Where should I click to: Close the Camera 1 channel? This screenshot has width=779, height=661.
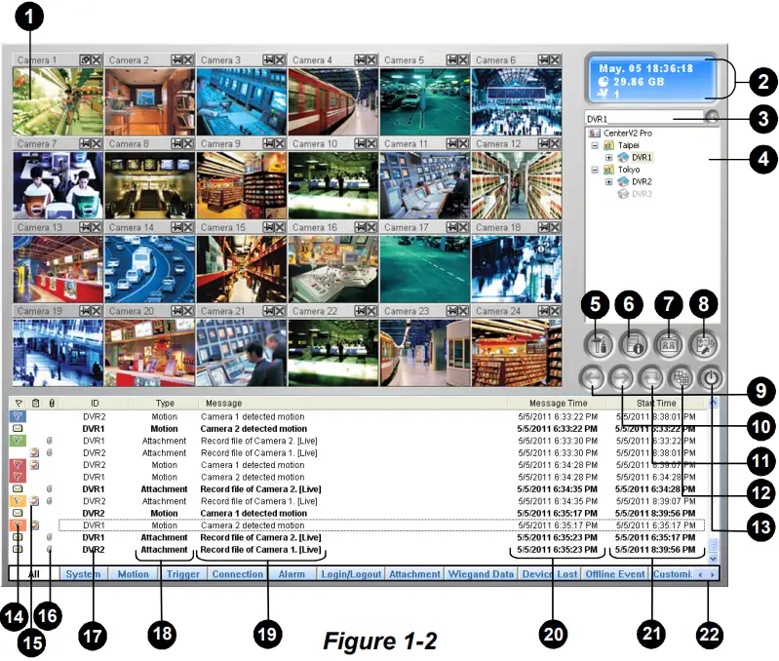coord(97,60)
